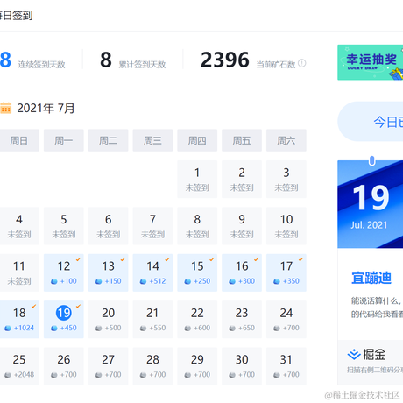Click the orange checkmark on day 19
The height and width of the screenshot is (403, 403).
click(x=78, y=306)
